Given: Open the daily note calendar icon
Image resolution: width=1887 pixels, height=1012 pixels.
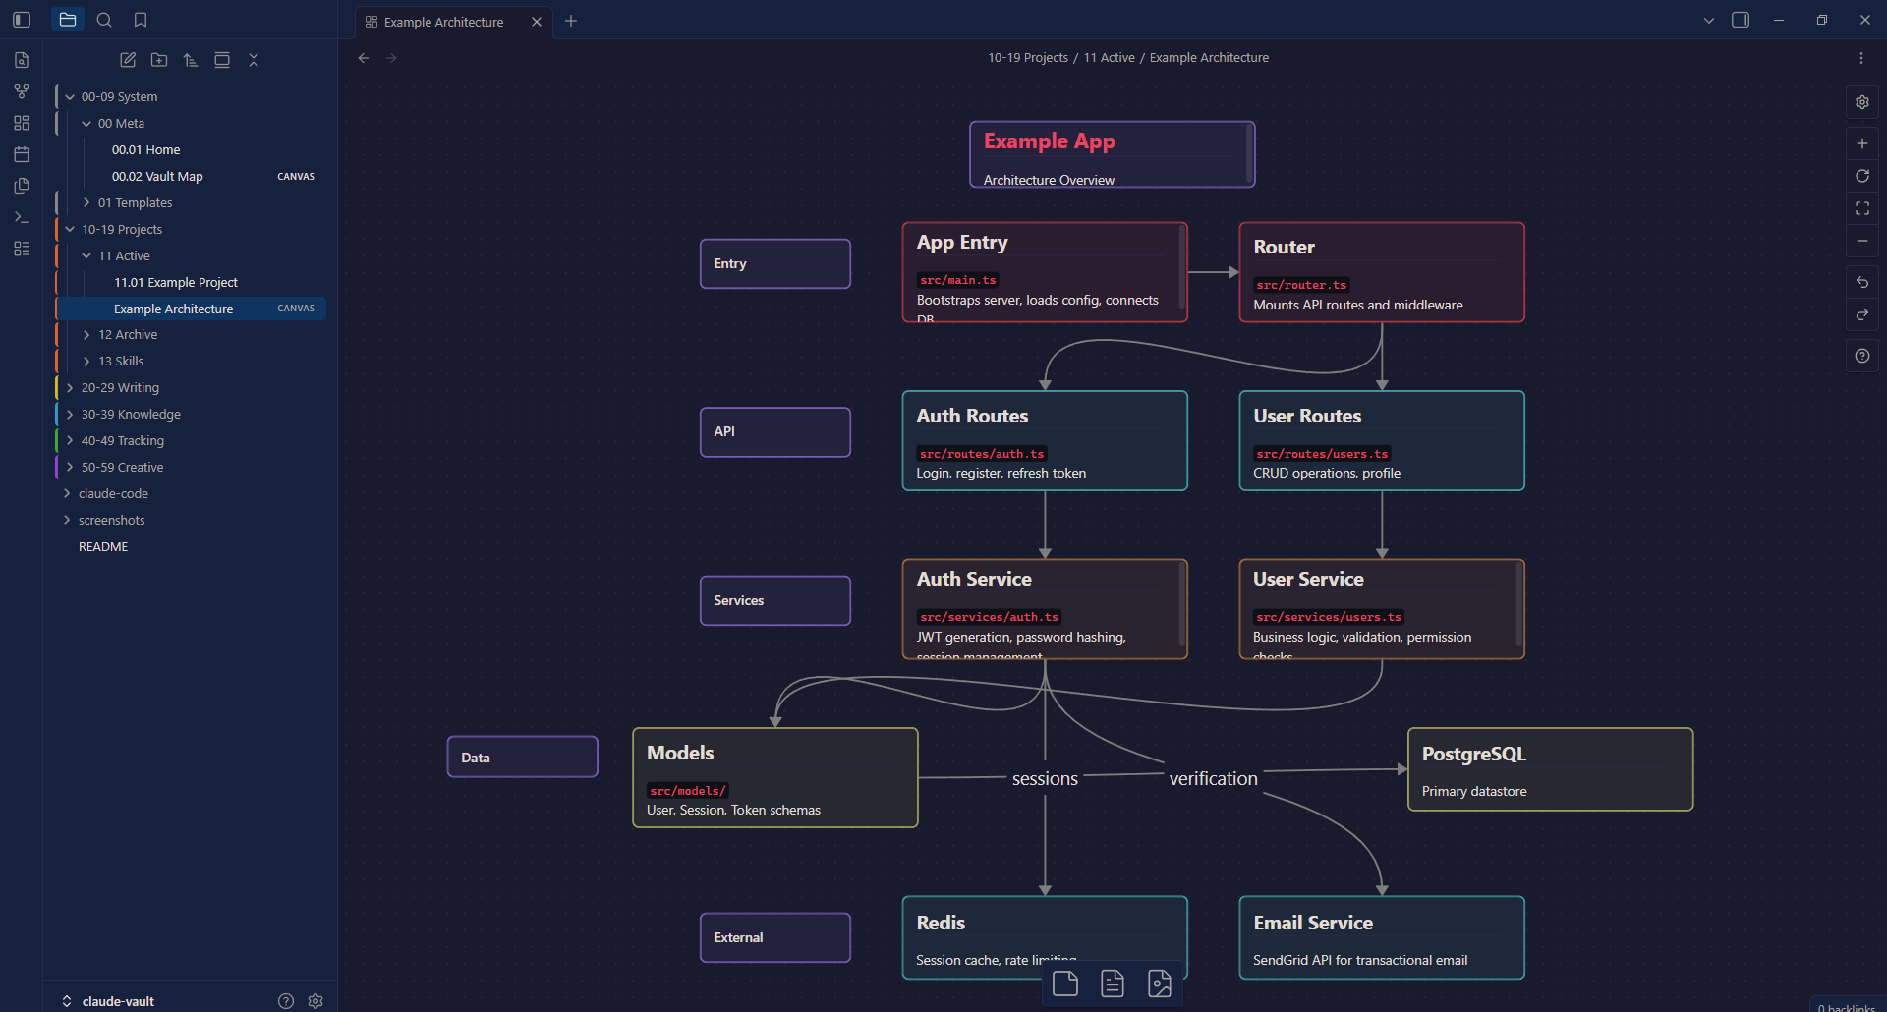Looking at the screenshot, I should pos(22,154).
